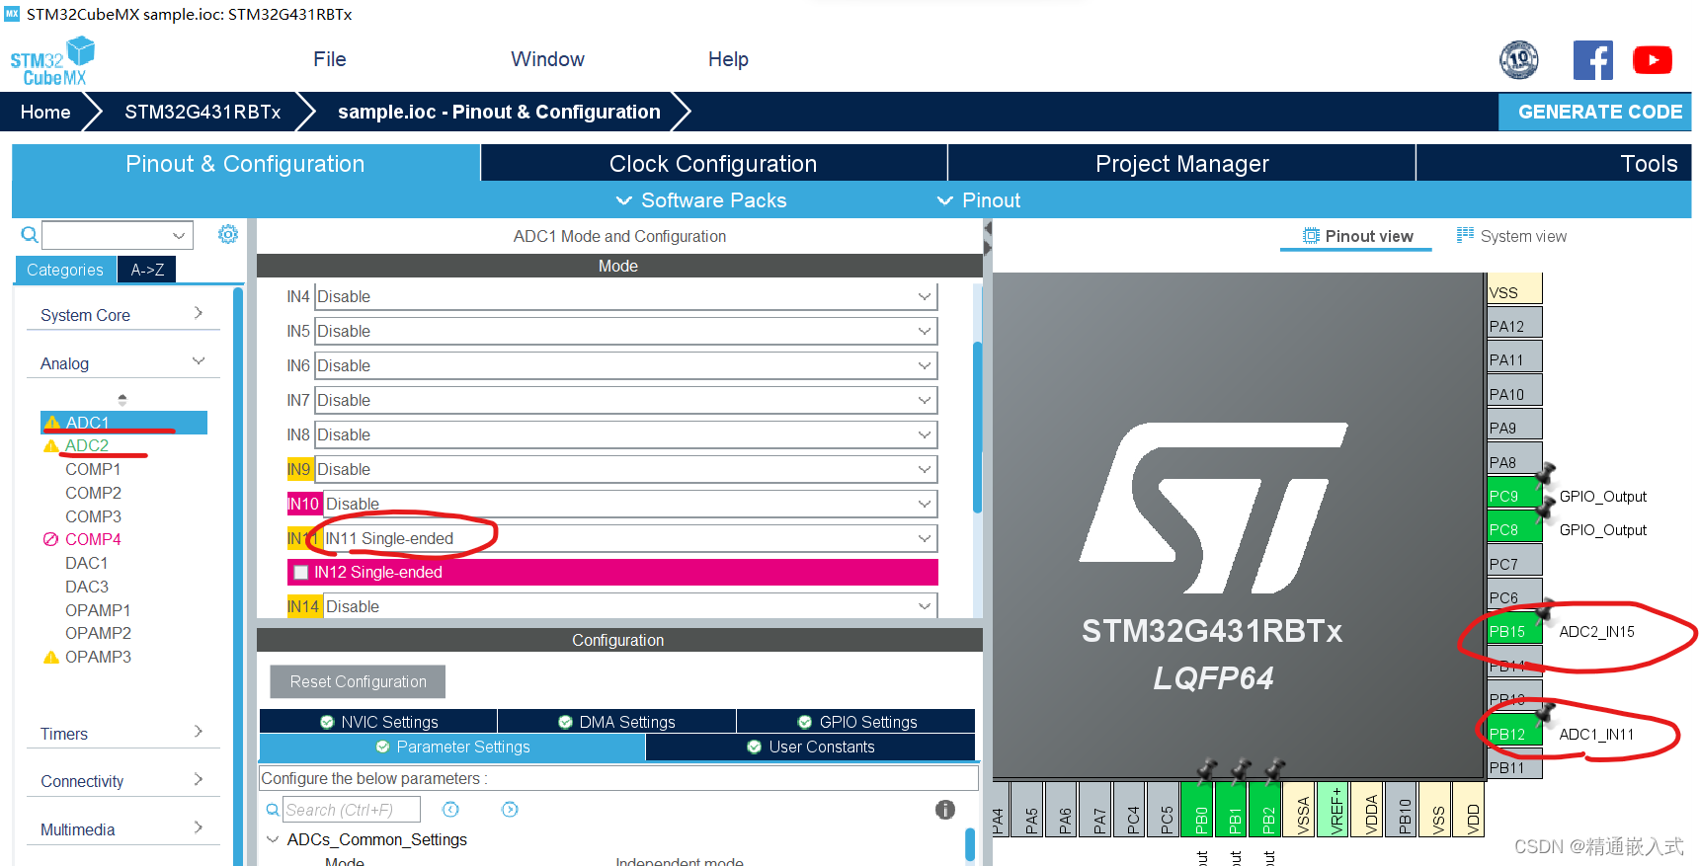Screen dimensions: 1699x866
Task: Click the category search magnifier icon
Action: tap(30, 235)
